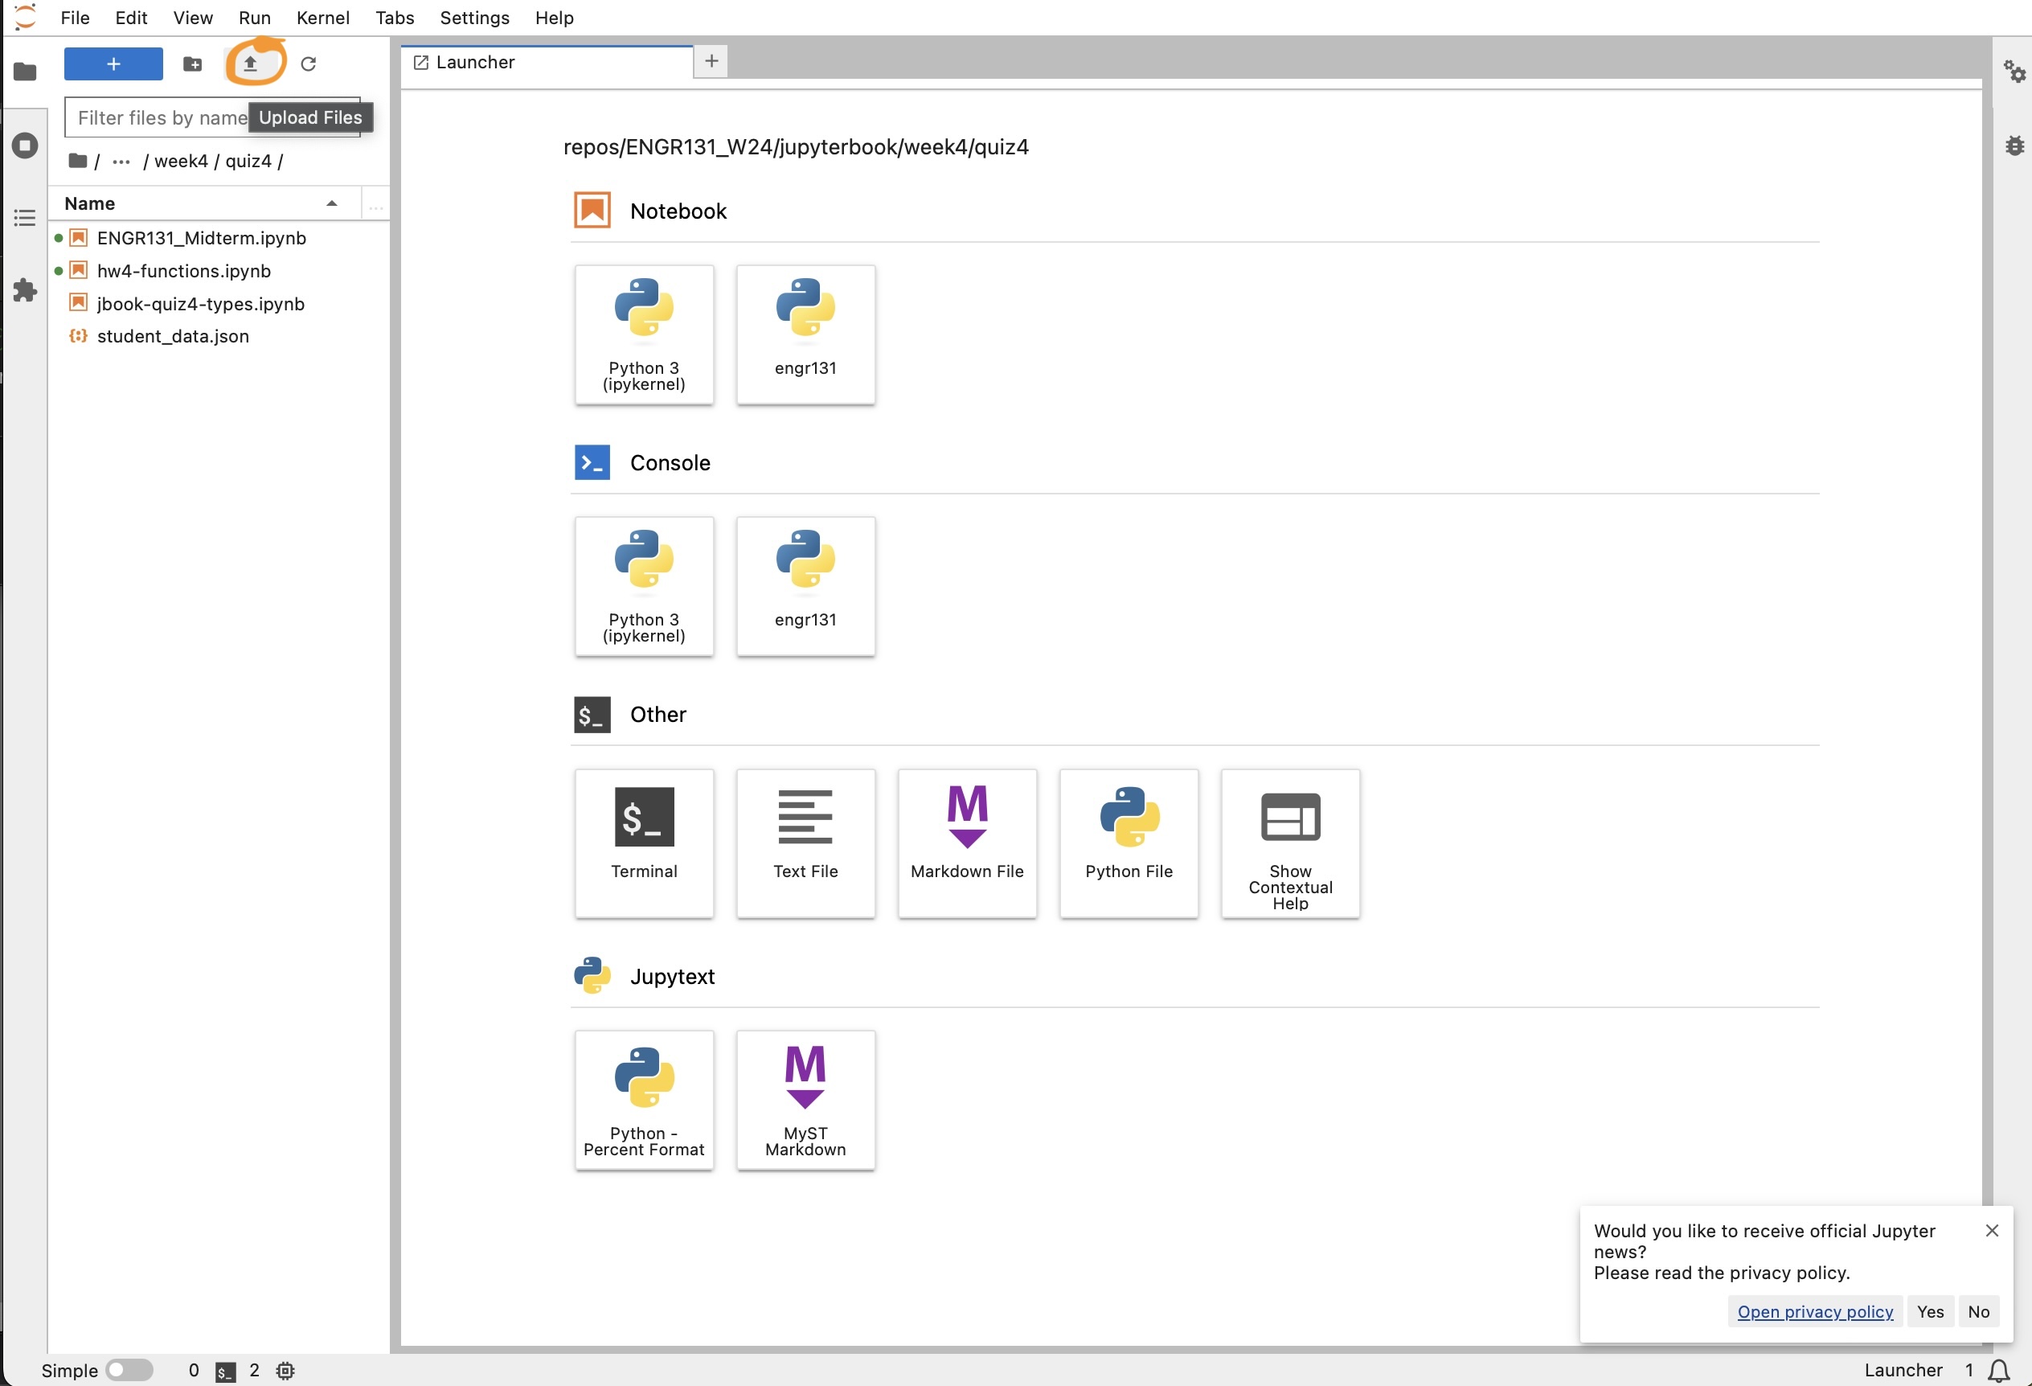The image size is (2032, 1386).
Task: Open Debugger bug icon in right sidebar
Action: click(x=2014, y=146)
